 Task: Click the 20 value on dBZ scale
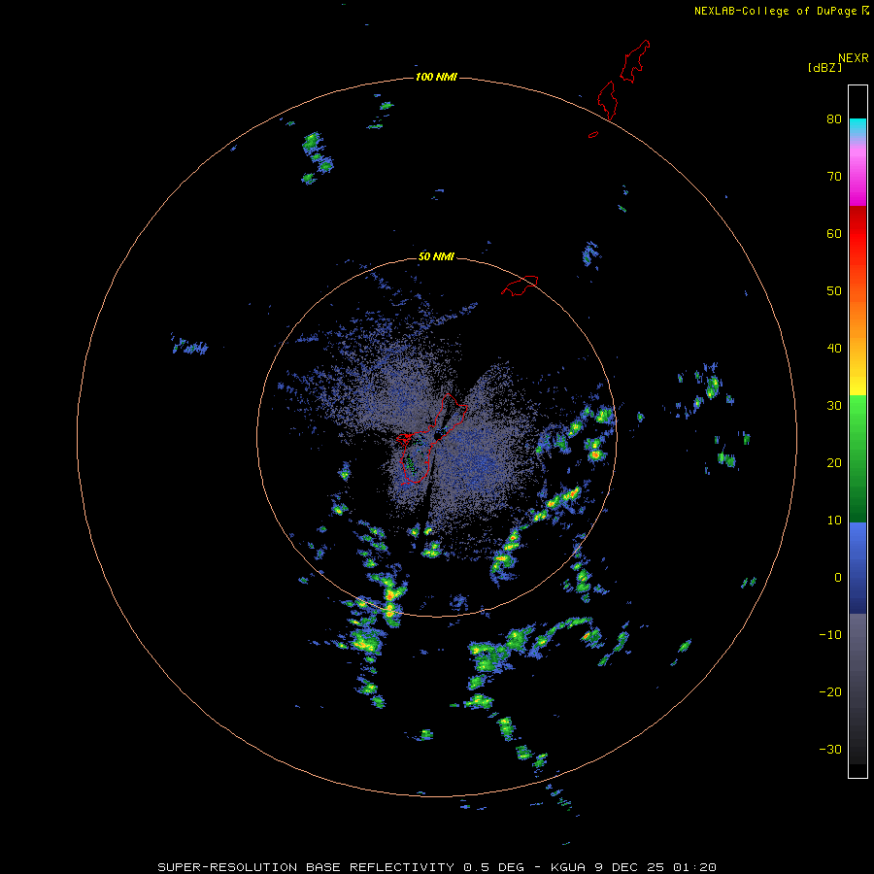tap(834, 462)
